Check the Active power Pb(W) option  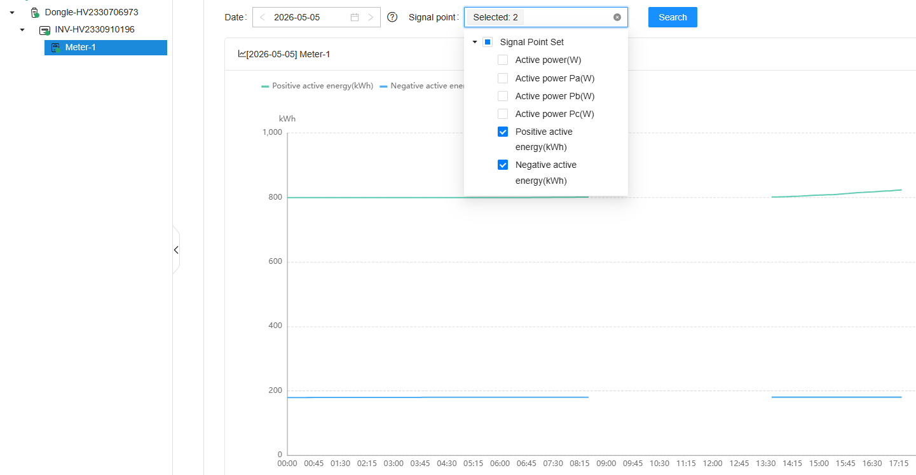503,96
